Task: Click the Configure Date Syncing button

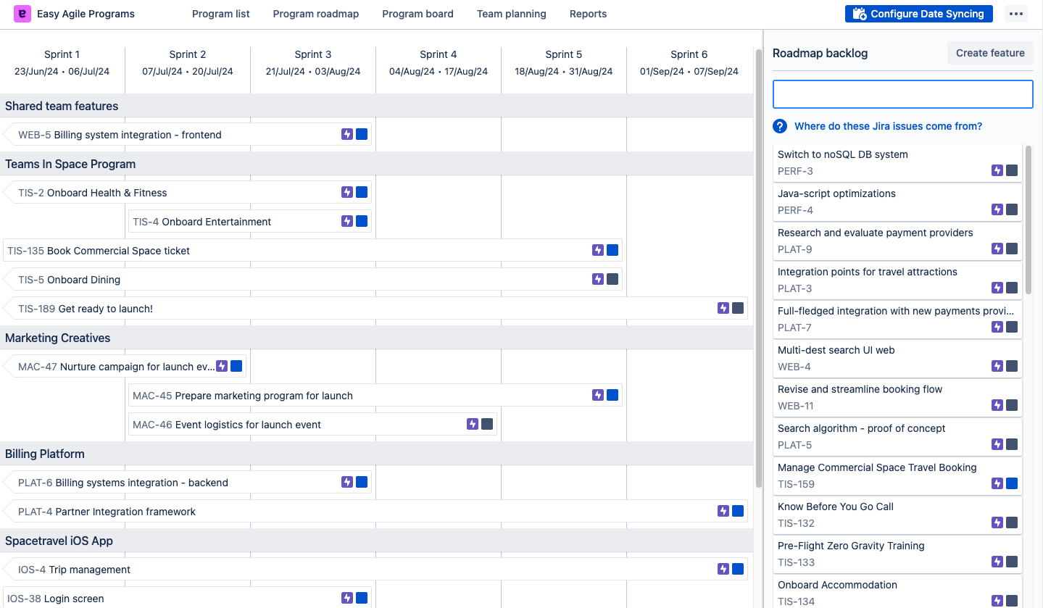Action: point(918,14)
